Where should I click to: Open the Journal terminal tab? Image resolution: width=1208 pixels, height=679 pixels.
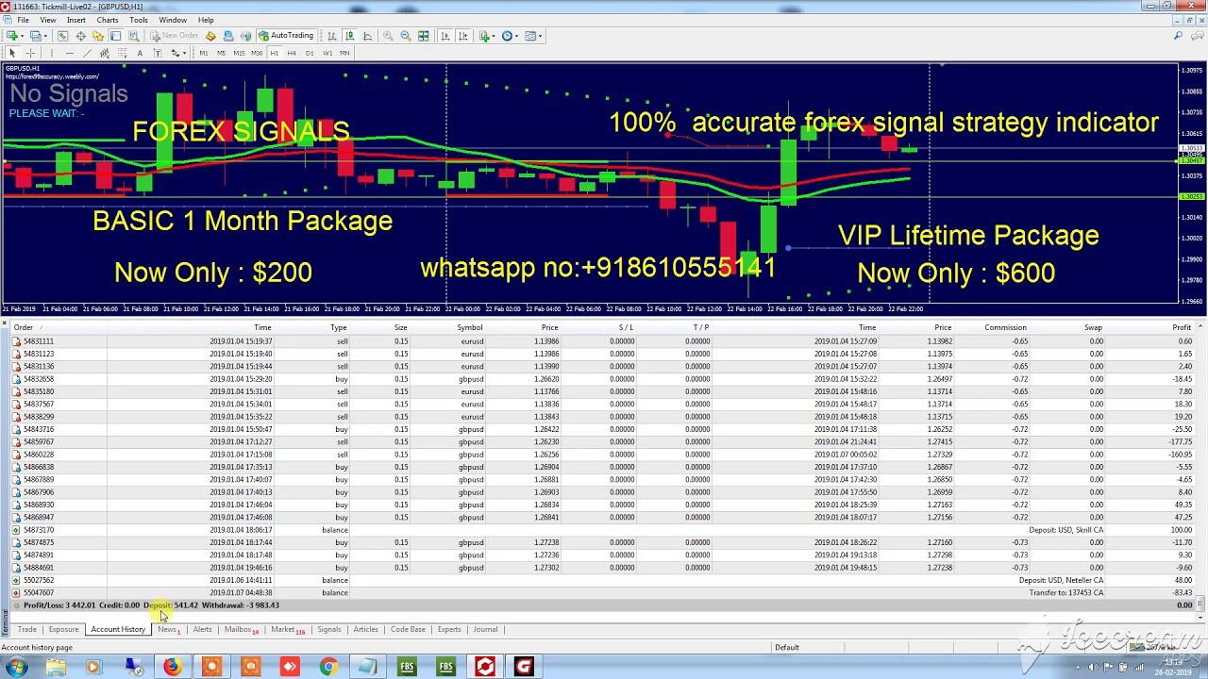(485, 629)
